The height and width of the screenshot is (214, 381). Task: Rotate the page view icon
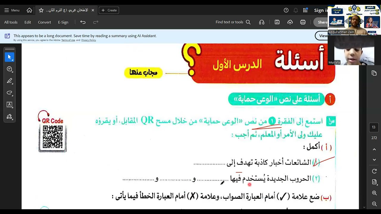pos(374,171)
